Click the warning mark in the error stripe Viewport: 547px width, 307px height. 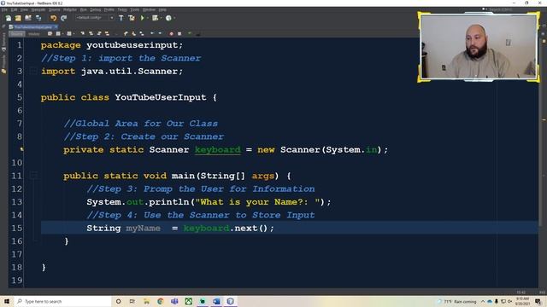tap(544, 119)
